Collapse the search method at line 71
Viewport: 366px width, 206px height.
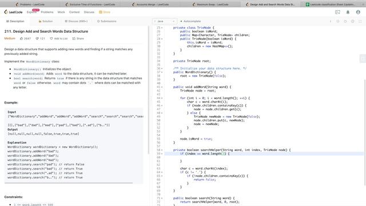[x=162, y=198]
